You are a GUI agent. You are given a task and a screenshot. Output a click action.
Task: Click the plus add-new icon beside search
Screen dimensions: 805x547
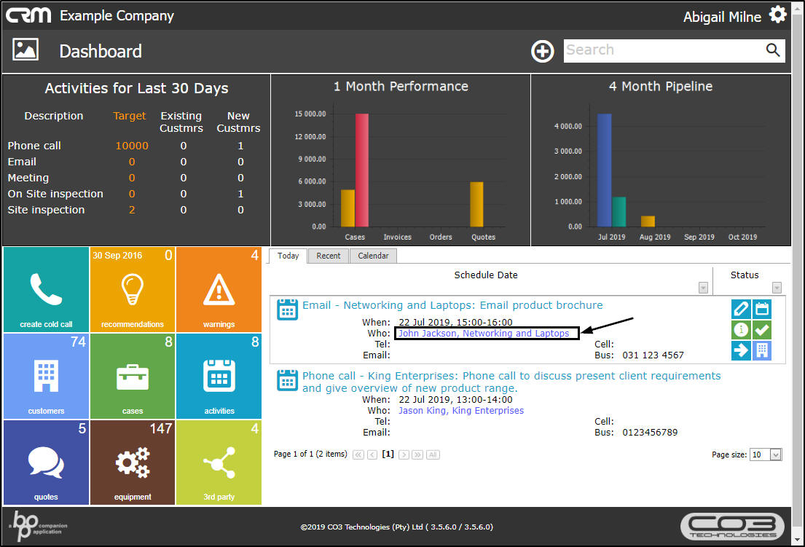542,51
